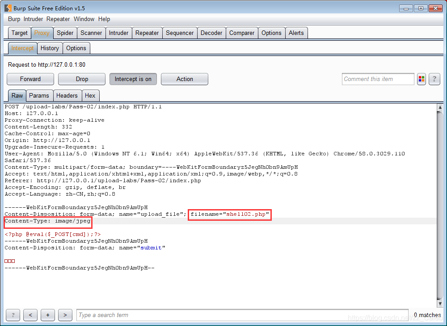Image resolution: width=447 pixels, height=326 pixels.
Task: Click scrollbar up arrow in request editor
Action: pos(440,107)
